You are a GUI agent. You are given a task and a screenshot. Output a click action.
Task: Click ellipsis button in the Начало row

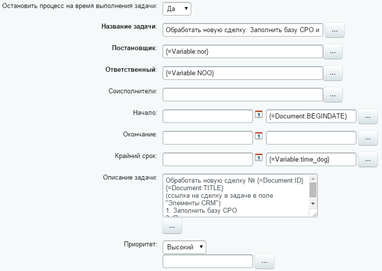pyautogui.click(x=367, y=116)
